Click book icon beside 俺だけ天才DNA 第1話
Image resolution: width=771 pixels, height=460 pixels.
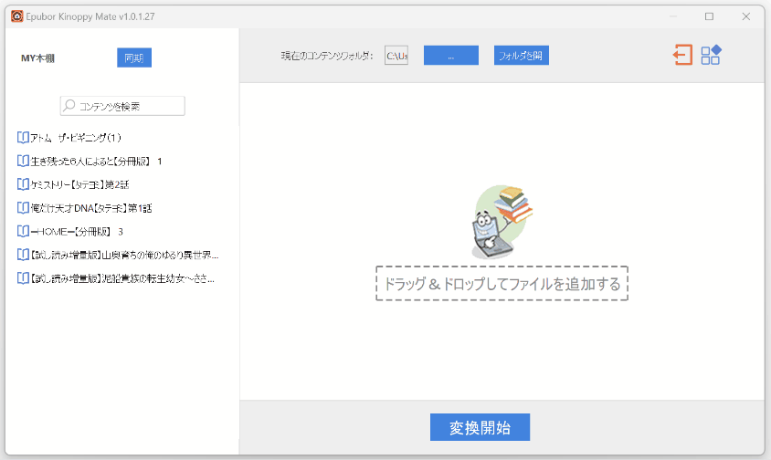click(x=23, y=208)
